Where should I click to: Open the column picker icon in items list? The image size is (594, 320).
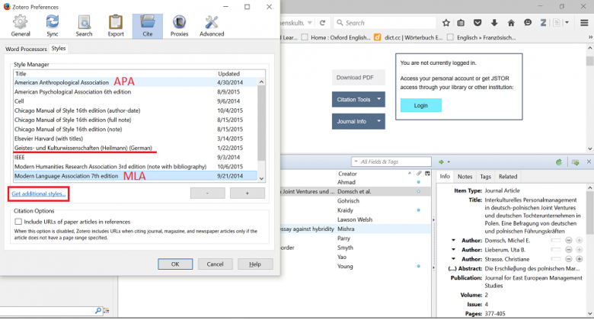427,173
